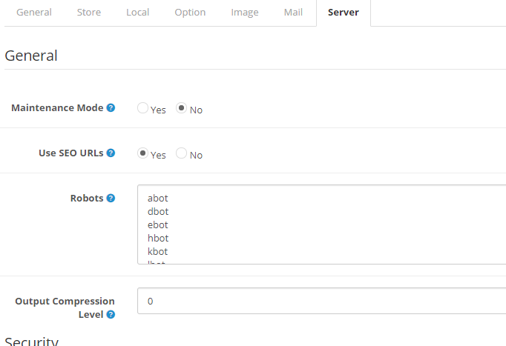The image size is (506, 346).
Task: Disable Use SEO URLs with No
Action: pyautogui.click(x=181, y=153)
